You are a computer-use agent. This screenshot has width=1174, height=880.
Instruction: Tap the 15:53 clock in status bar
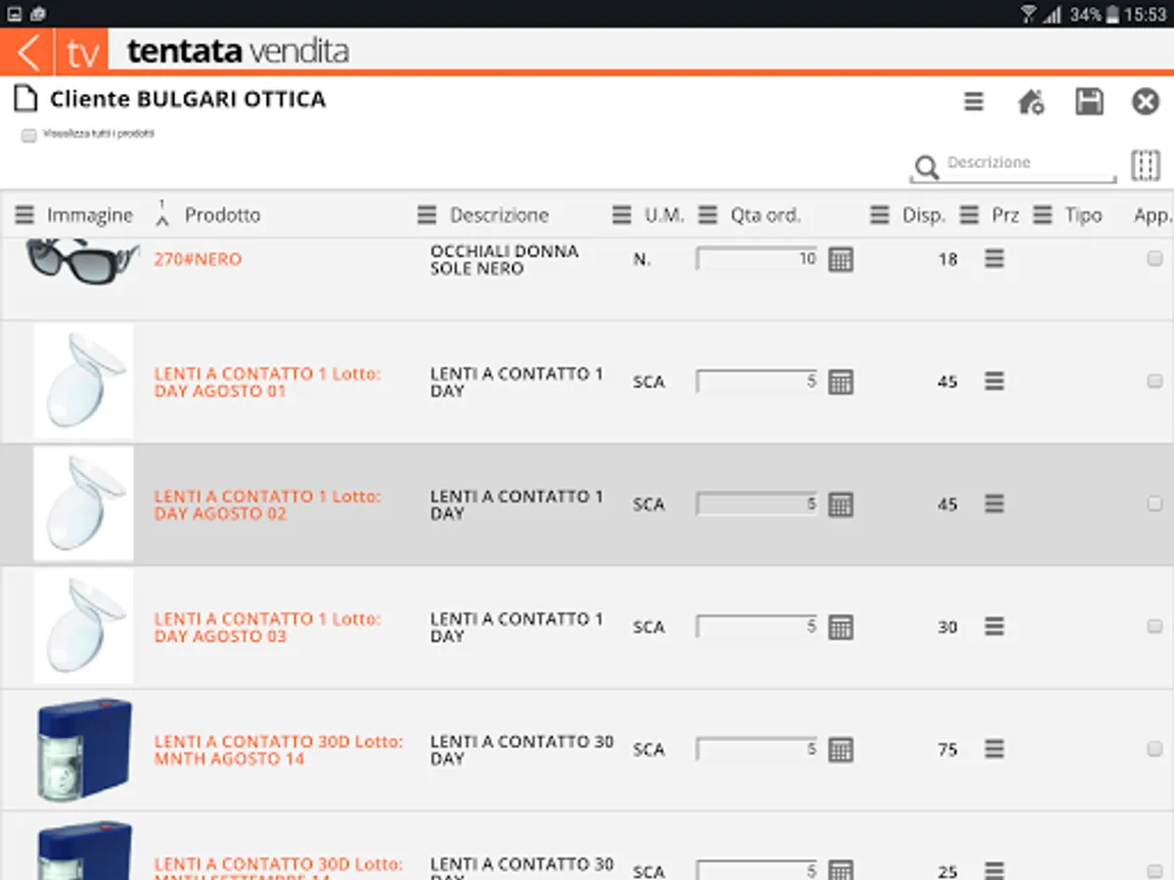tap(1146, 15)
